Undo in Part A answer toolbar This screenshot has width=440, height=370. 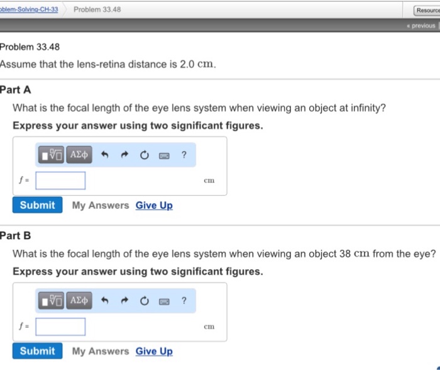click(x=105, y=155)
